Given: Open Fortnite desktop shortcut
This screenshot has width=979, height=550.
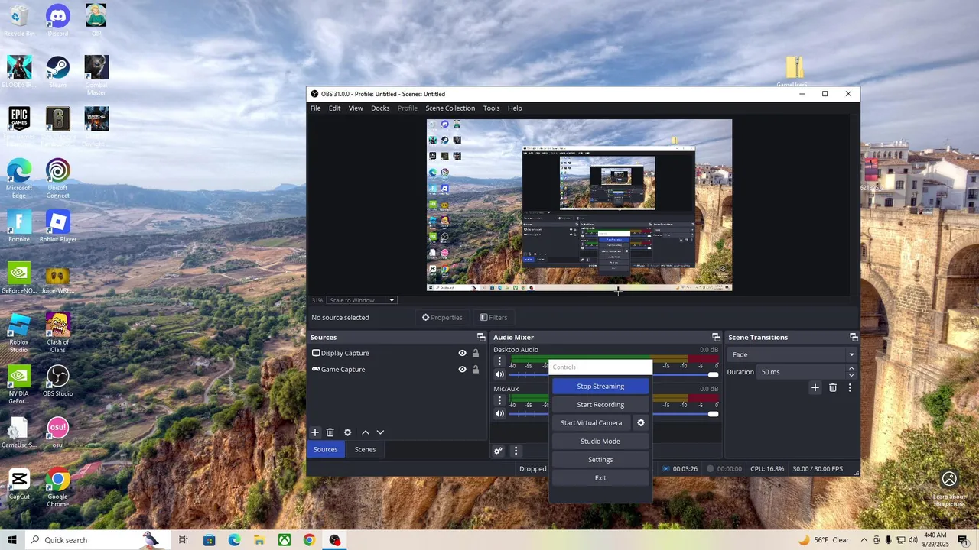Looking at the screenshot, I should point(19,227).
